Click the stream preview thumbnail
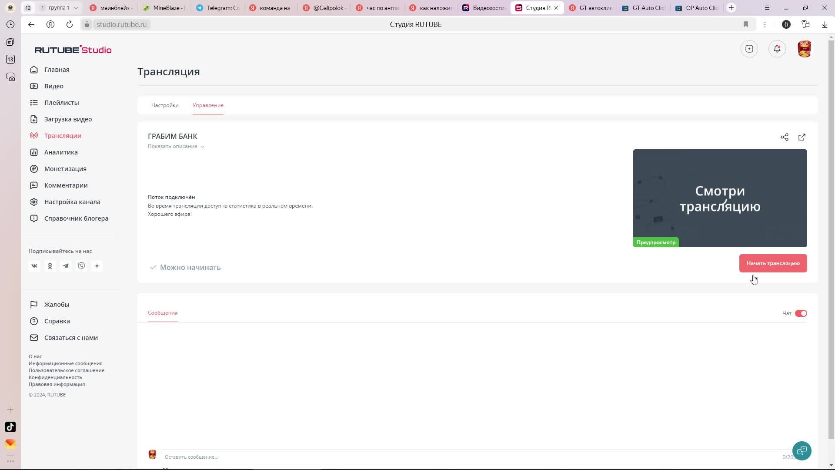The height and width of the screenshot is (470, 835). pyautogui.click(x=720, y=198)
